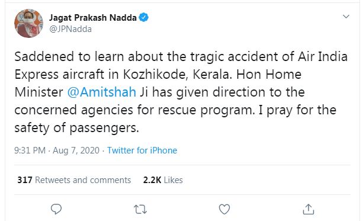
Task: Open the share tweet upload icon
Action: point(309,209)
